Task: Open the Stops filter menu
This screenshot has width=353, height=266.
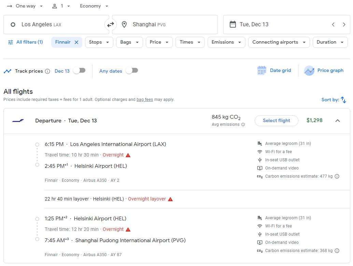Action: [x=99, y=42]
